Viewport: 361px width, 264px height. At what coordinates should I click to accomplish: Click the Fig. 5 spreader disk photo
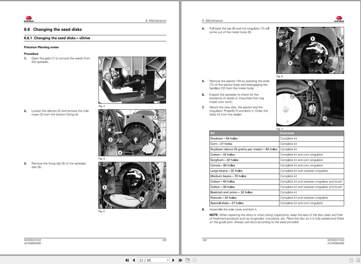[132, 185]
